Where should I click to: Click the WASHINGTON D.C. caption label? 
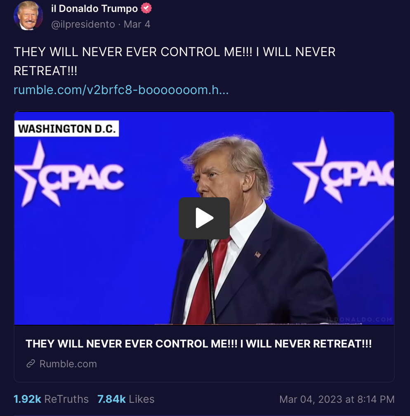click(x=66, y=129)
